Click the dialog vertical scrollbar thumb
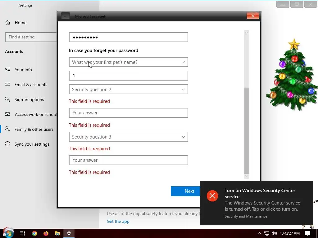The width and height of the screenshot is (318, 238). [x=246, y=131]
